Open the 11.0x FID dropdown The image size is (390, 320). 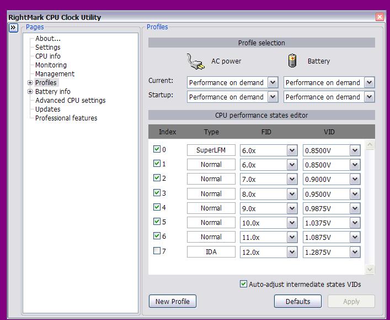click(292, 237)
